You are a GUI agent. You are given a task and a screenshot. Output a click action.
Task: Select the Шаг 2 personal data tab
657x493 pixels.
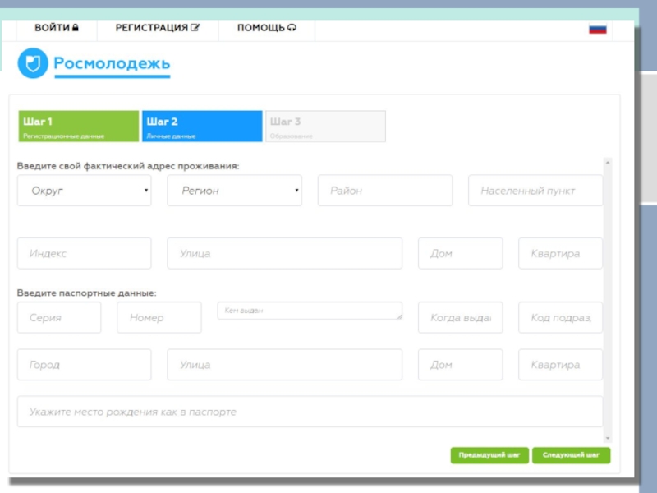[x=202, y=127]
